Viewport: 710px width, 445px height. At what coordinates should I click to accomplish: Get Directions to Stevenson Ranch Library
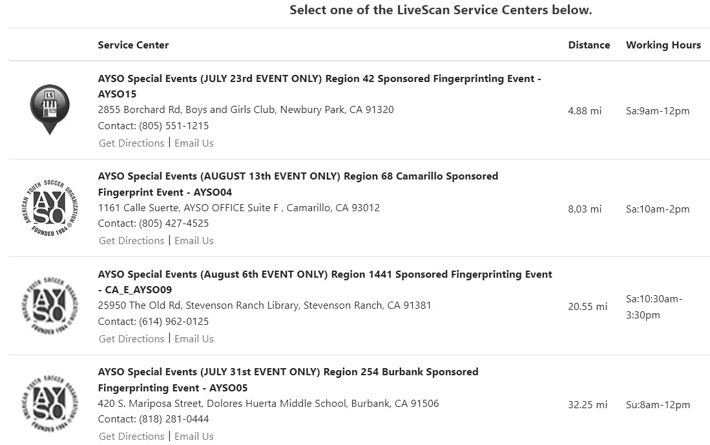click(131, 338)
